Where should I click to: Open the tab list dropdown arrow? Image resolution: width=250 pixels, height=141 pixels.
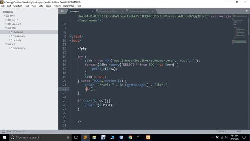(x=246, y=11)
